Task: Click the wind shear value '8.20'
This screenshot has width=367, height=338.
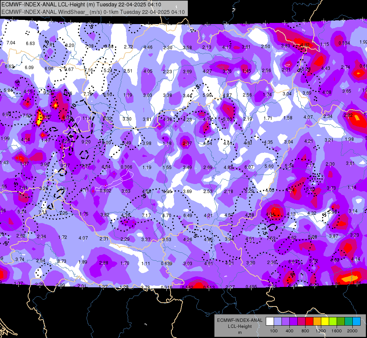Action: pos(70,45)
